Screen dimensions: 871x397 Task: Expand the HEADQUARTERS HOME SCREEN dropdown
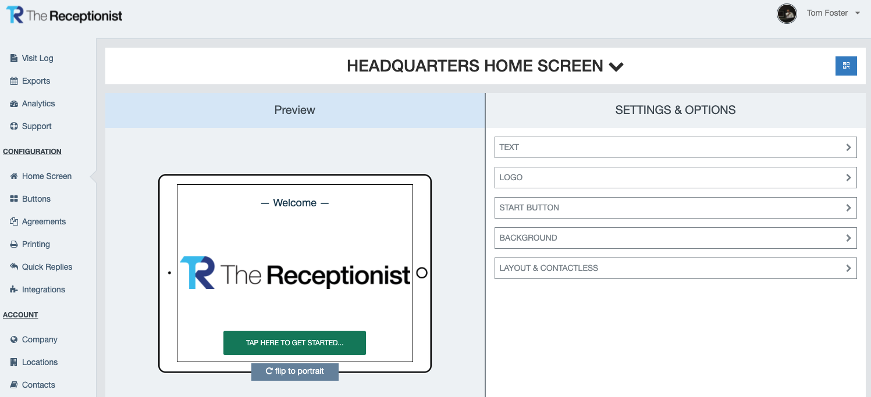(x=617, y=66)
